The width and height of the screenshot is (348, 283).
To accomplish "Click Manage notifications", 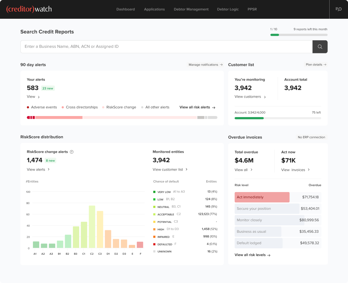I will (x=205, y=65).
